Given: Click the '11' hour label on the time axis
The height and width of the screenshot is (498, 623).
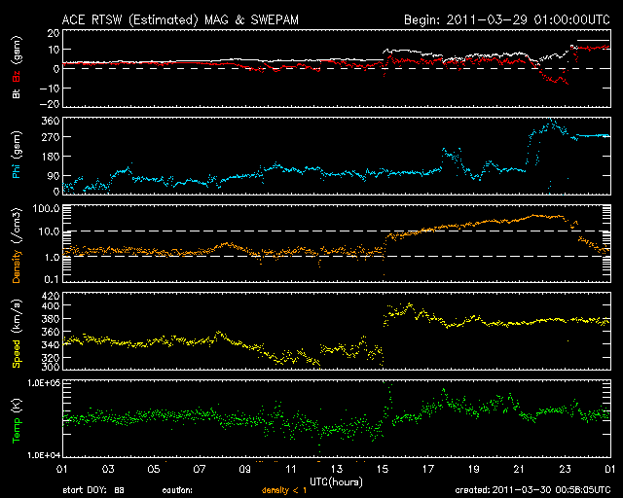Looking at the screenshot, I should tap(290, 470).
